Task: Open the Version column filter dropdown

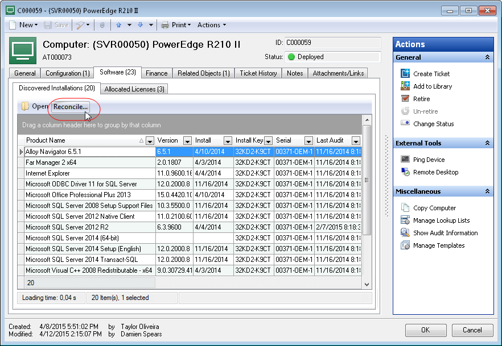Action: (x=187, y=140)
